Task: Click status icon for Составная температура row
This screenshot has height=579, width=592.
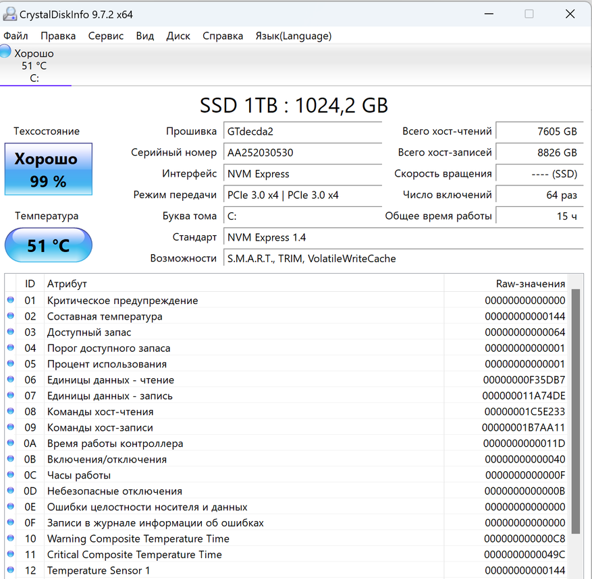Action: 10,316
